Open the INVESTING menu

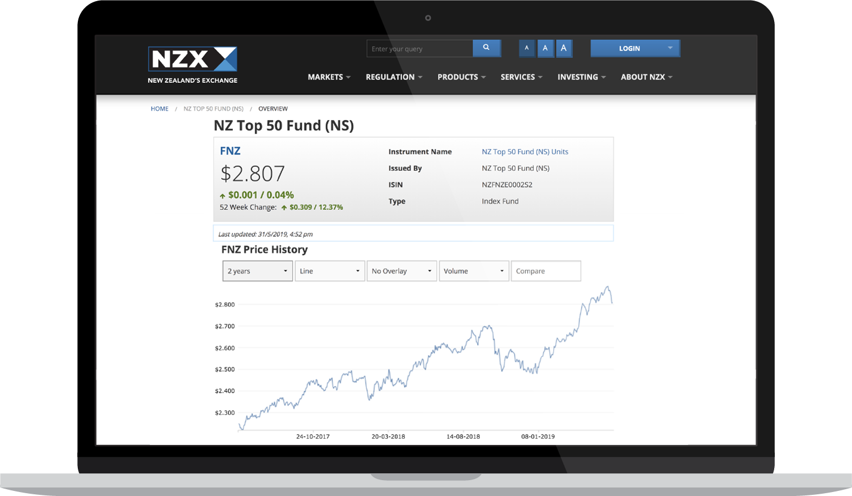[582, 77]
